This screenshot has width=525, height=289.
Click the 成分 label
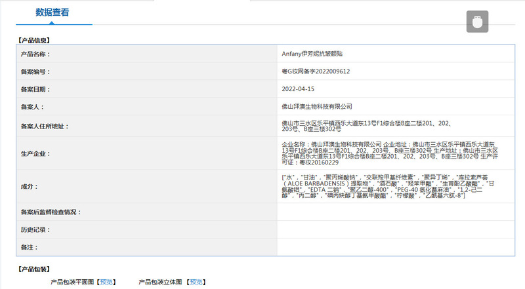[x=30, y=187]
